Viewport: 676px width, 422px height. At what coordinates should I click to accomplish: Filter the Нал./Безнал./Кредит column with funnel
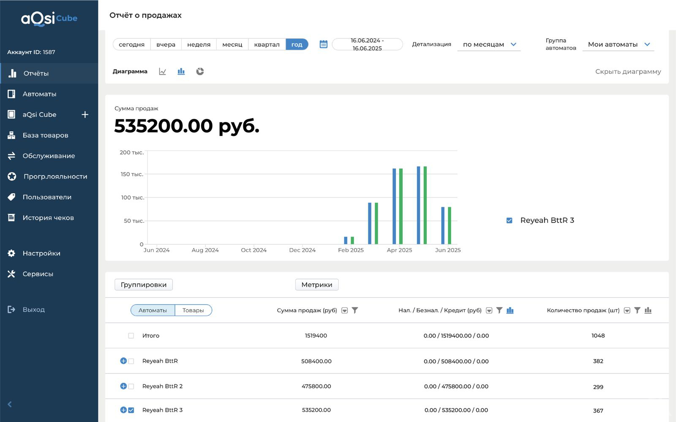499,310
